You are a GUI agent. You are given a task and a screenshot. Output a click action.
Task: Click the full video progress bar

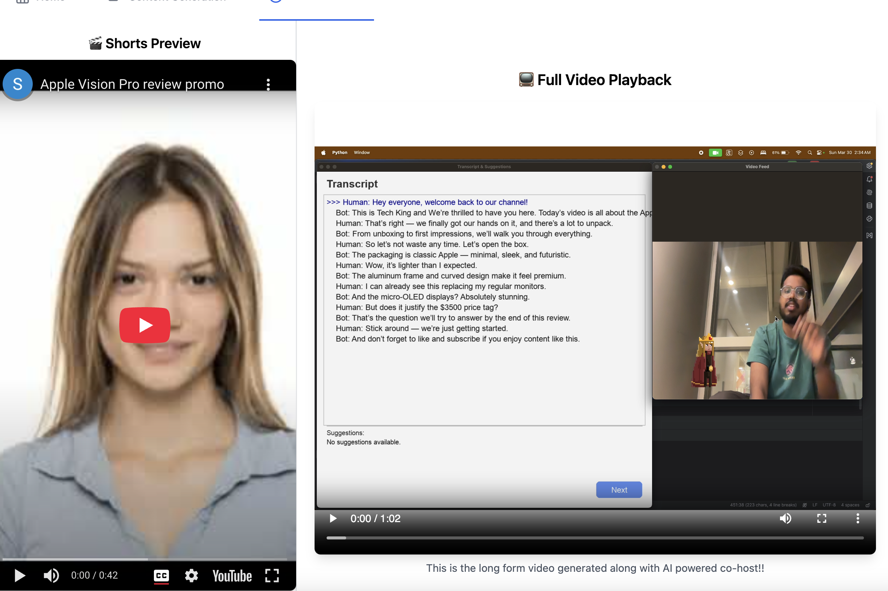pyautogui.click(x=595, y=538)
